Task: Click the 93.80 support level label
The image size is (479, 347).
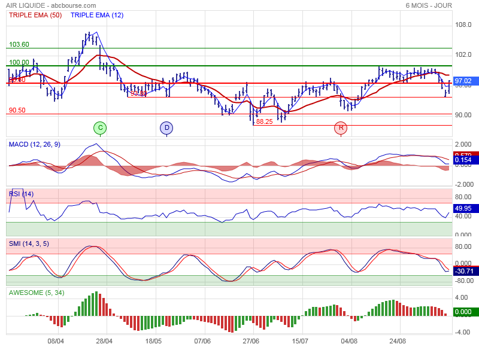Action: click(139, 93)
